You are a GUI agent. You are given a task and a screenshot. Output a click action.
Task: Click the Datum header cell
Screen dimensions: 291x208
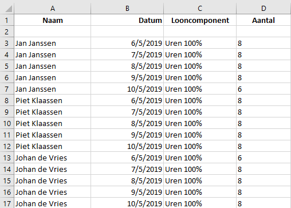point(127,20)
